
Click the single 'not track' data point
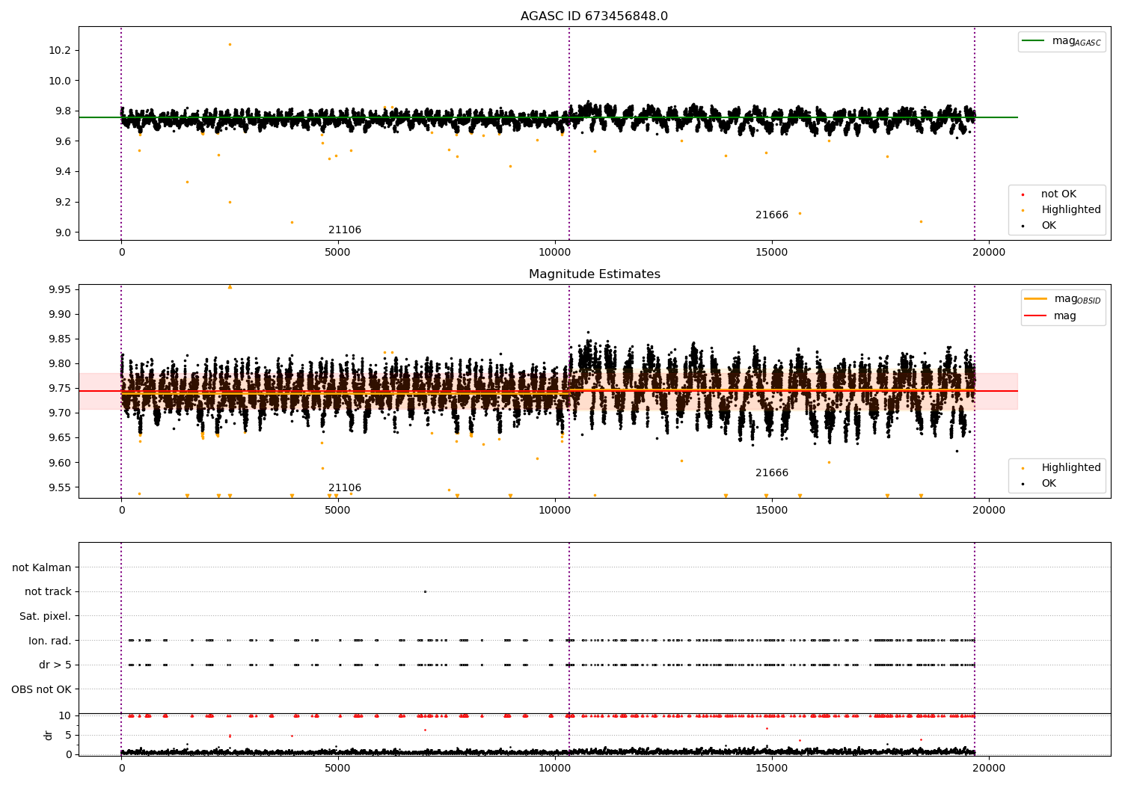[x=425, y=591]
